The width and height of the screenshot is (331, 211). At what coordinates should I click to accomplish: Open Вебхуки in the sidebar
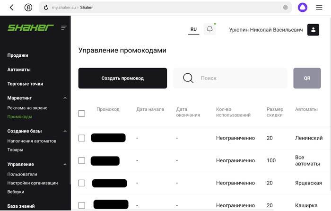point(16,192)
